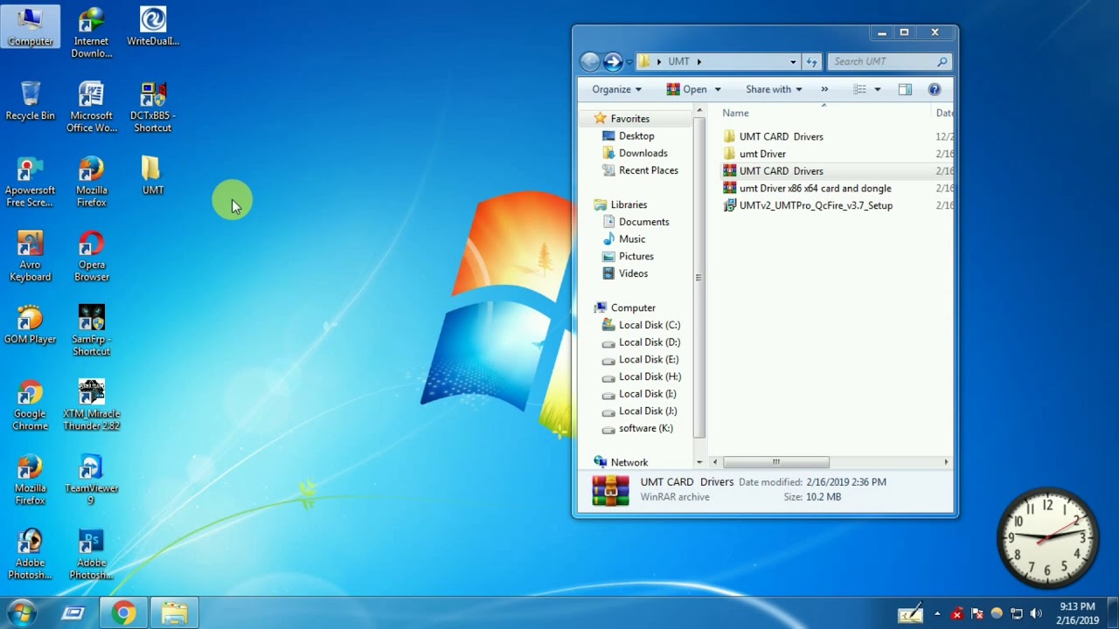Open Internet Download Manager desktop icon

click(92, 32)
